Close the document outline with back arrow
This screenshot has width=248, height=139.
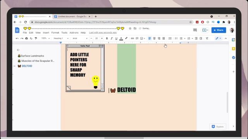click(18, 50)
